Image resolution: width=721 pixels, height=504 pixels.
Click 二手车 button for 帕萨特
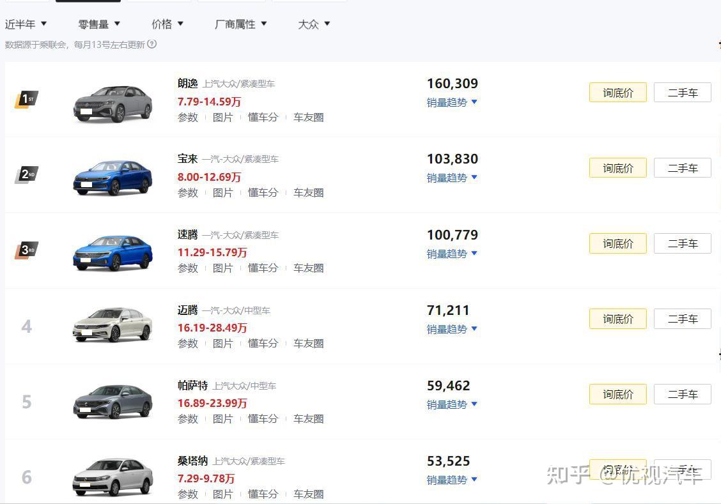coord(682,394)
